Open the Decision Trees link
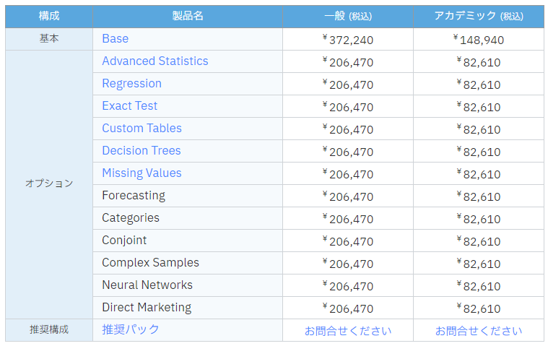The width and height of the screenshot is (548, 346). [142, 151]
